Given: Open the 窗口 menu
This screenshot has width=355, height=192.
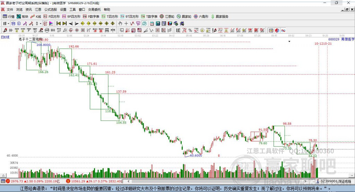Looking at the screenshot, I should (82, 9).
